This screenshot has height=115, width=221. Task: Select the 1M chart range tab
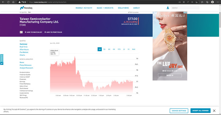tap(109, 49)
